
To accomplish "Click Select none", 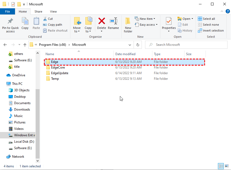I will click(x=209, y=25).
